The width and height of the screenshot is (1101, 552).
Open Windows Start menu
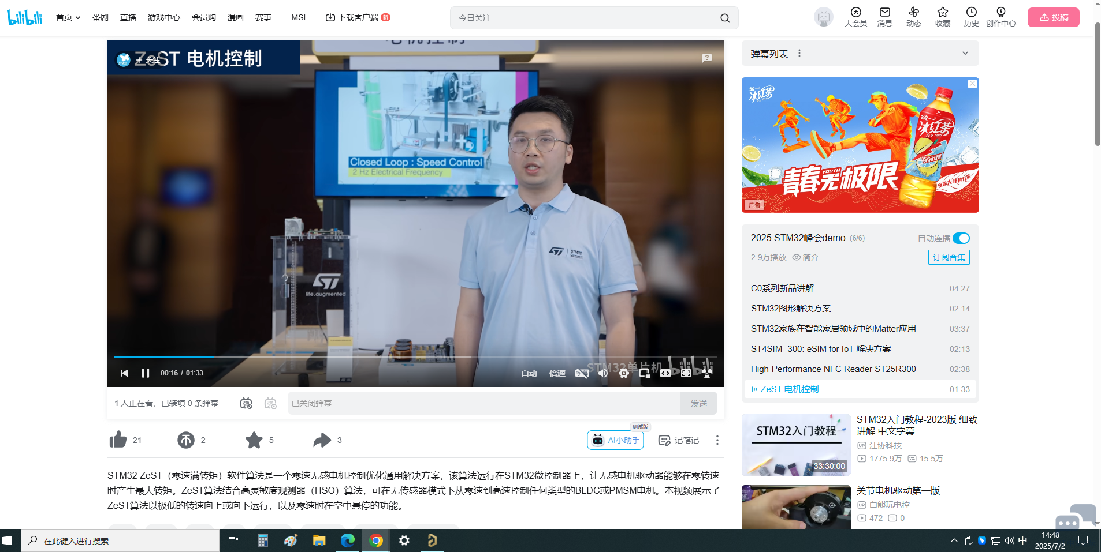coord(8,540)
